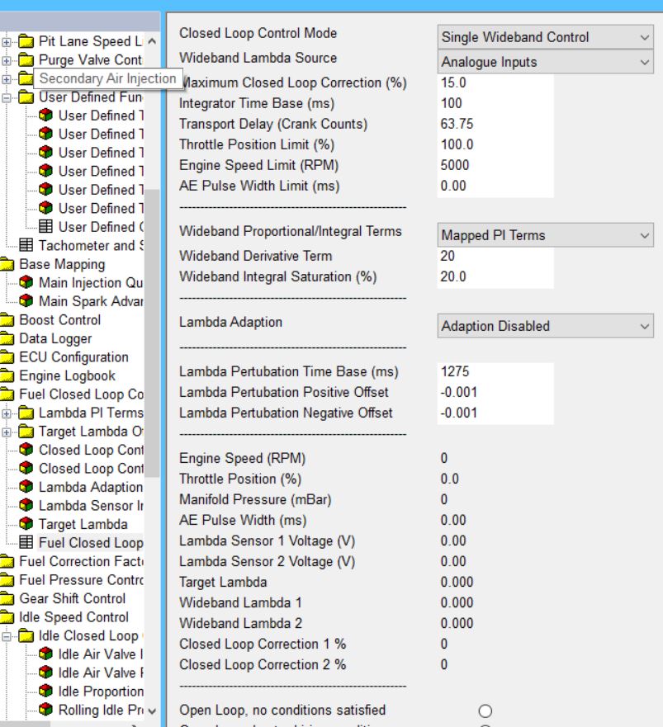The image size is (663, 727).
Task: Select the Open Loop no conditions radio button
Action: tap(485, 710)
